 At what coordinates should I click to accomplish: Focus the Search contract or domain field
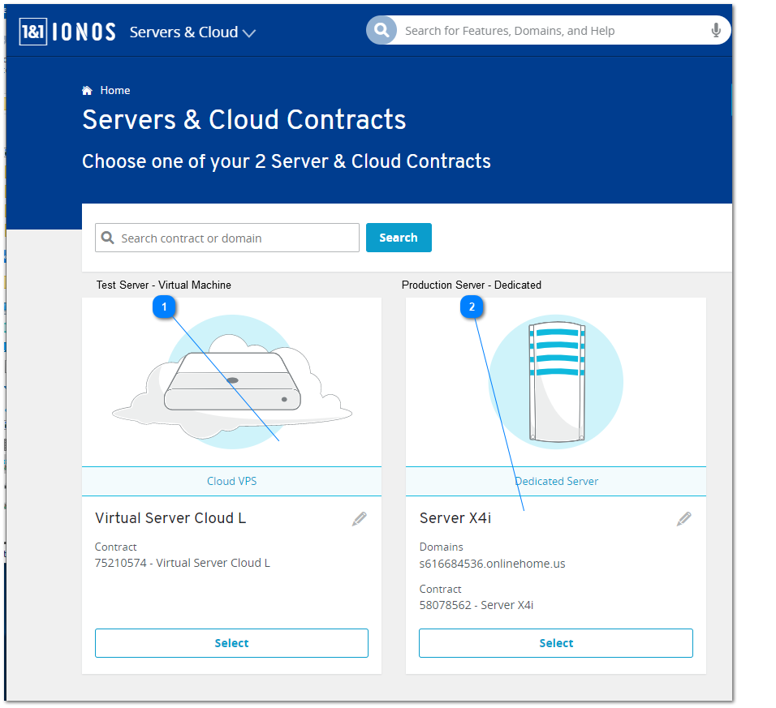[227, 238]
